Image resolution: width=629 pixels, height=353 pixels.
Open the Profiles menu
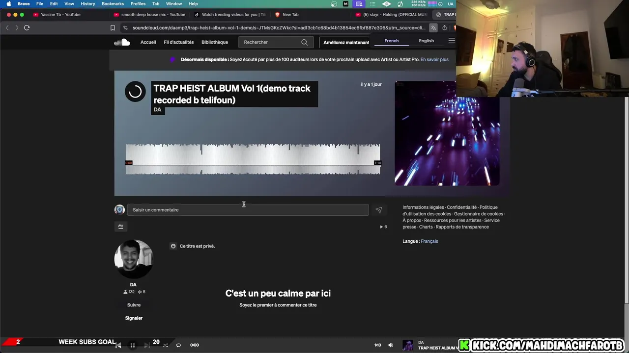coord(138,4)
